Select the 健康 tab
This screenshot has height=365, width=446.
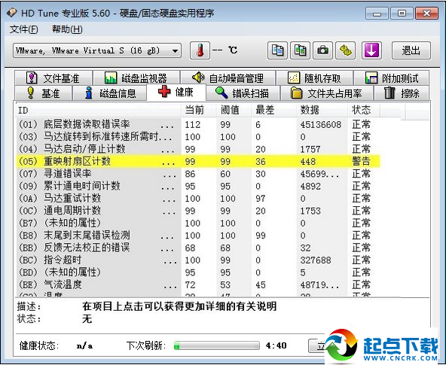tap(176, 92)
